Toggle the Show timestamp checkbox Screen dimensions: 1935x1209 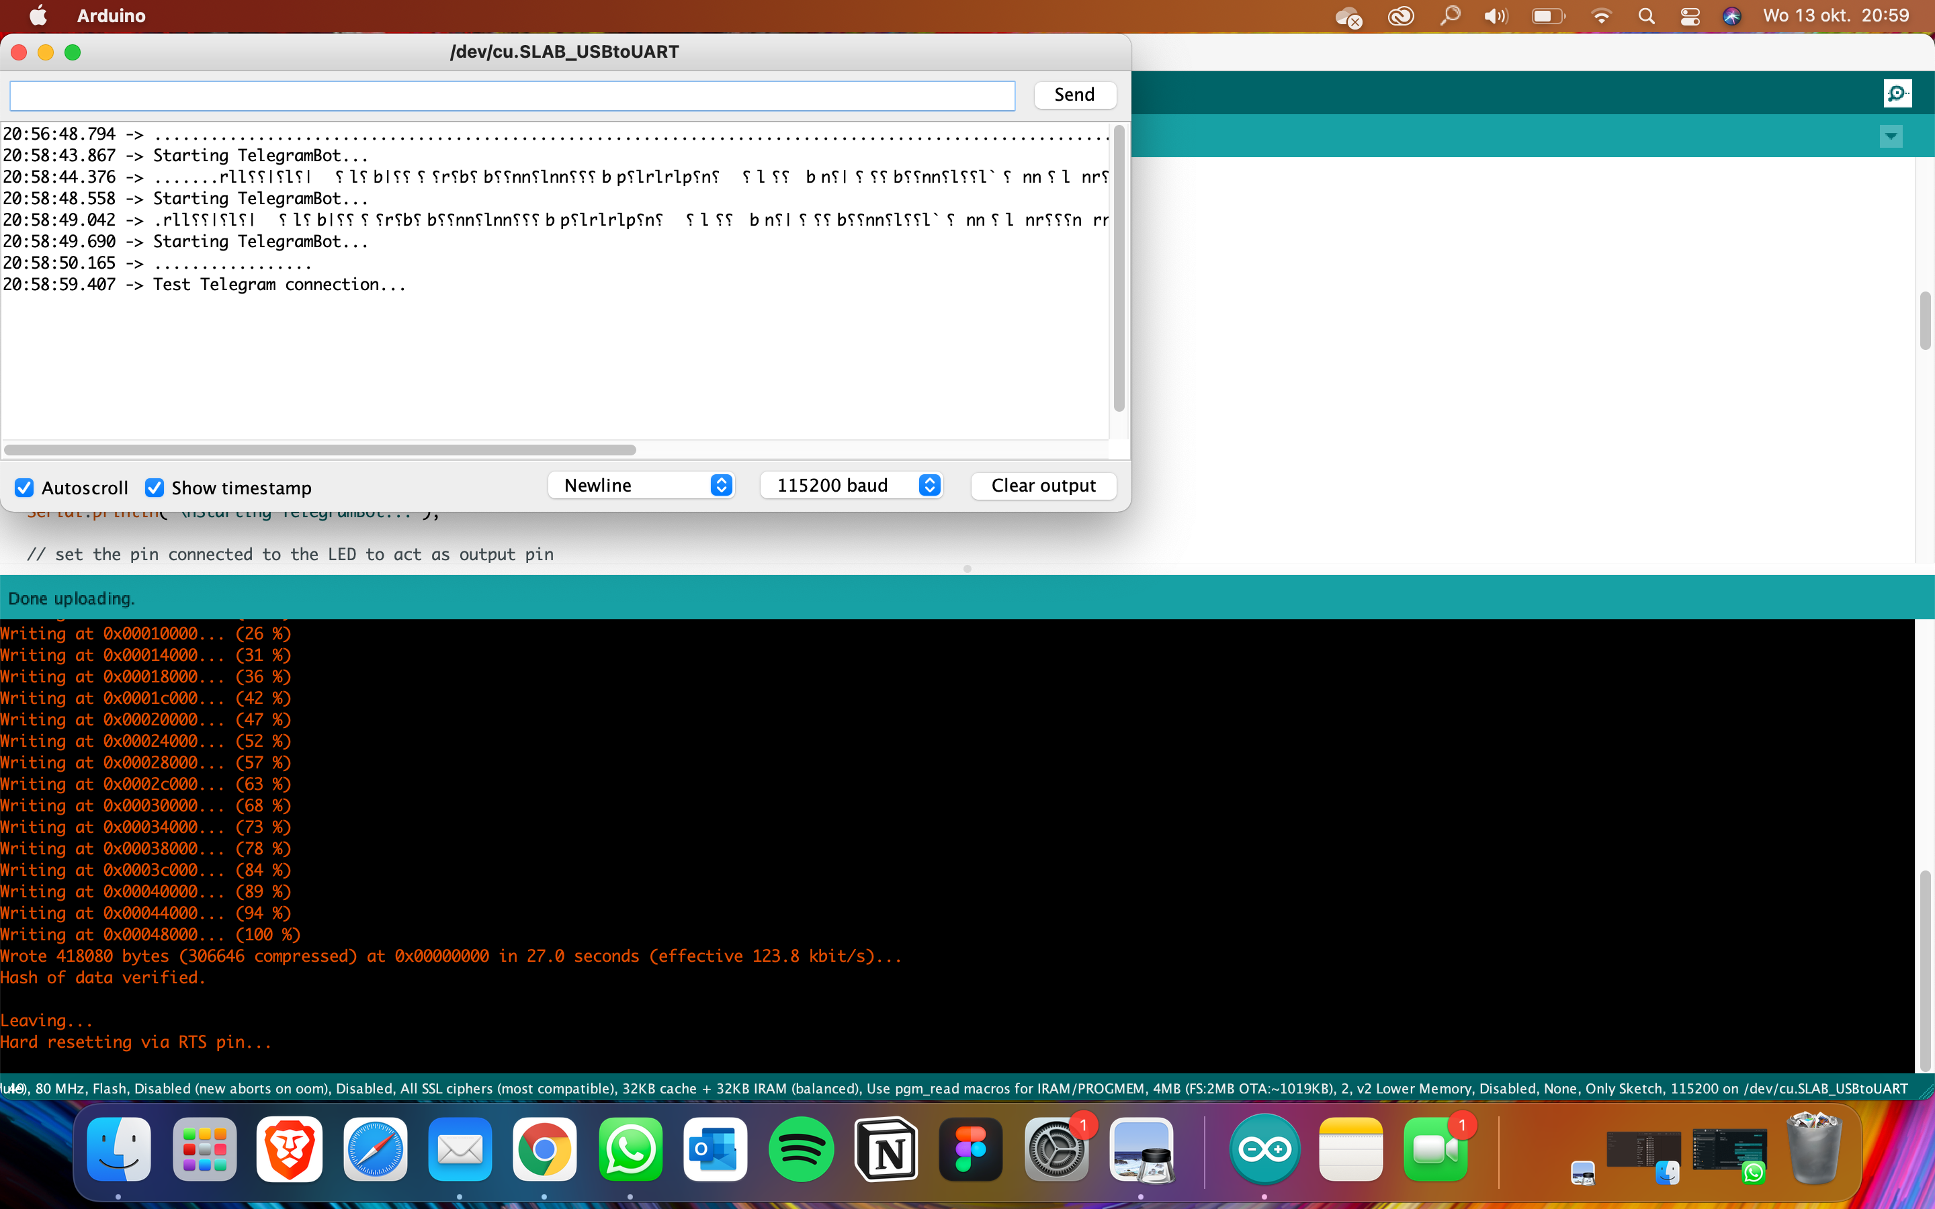155,488
